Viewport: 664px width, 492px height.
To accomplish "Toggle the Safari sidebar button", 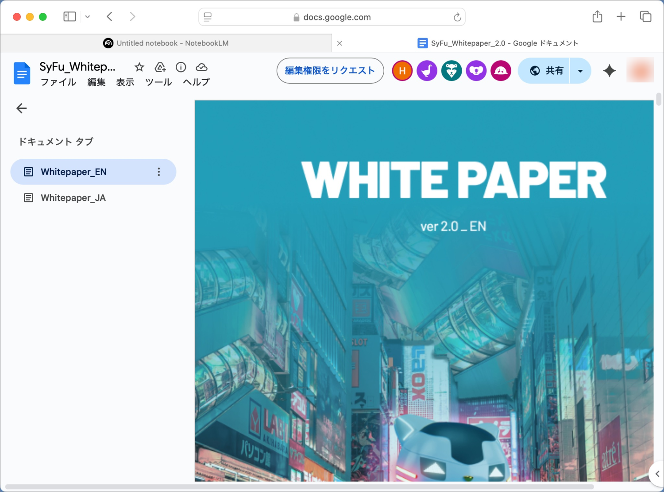I will [69, 17].
